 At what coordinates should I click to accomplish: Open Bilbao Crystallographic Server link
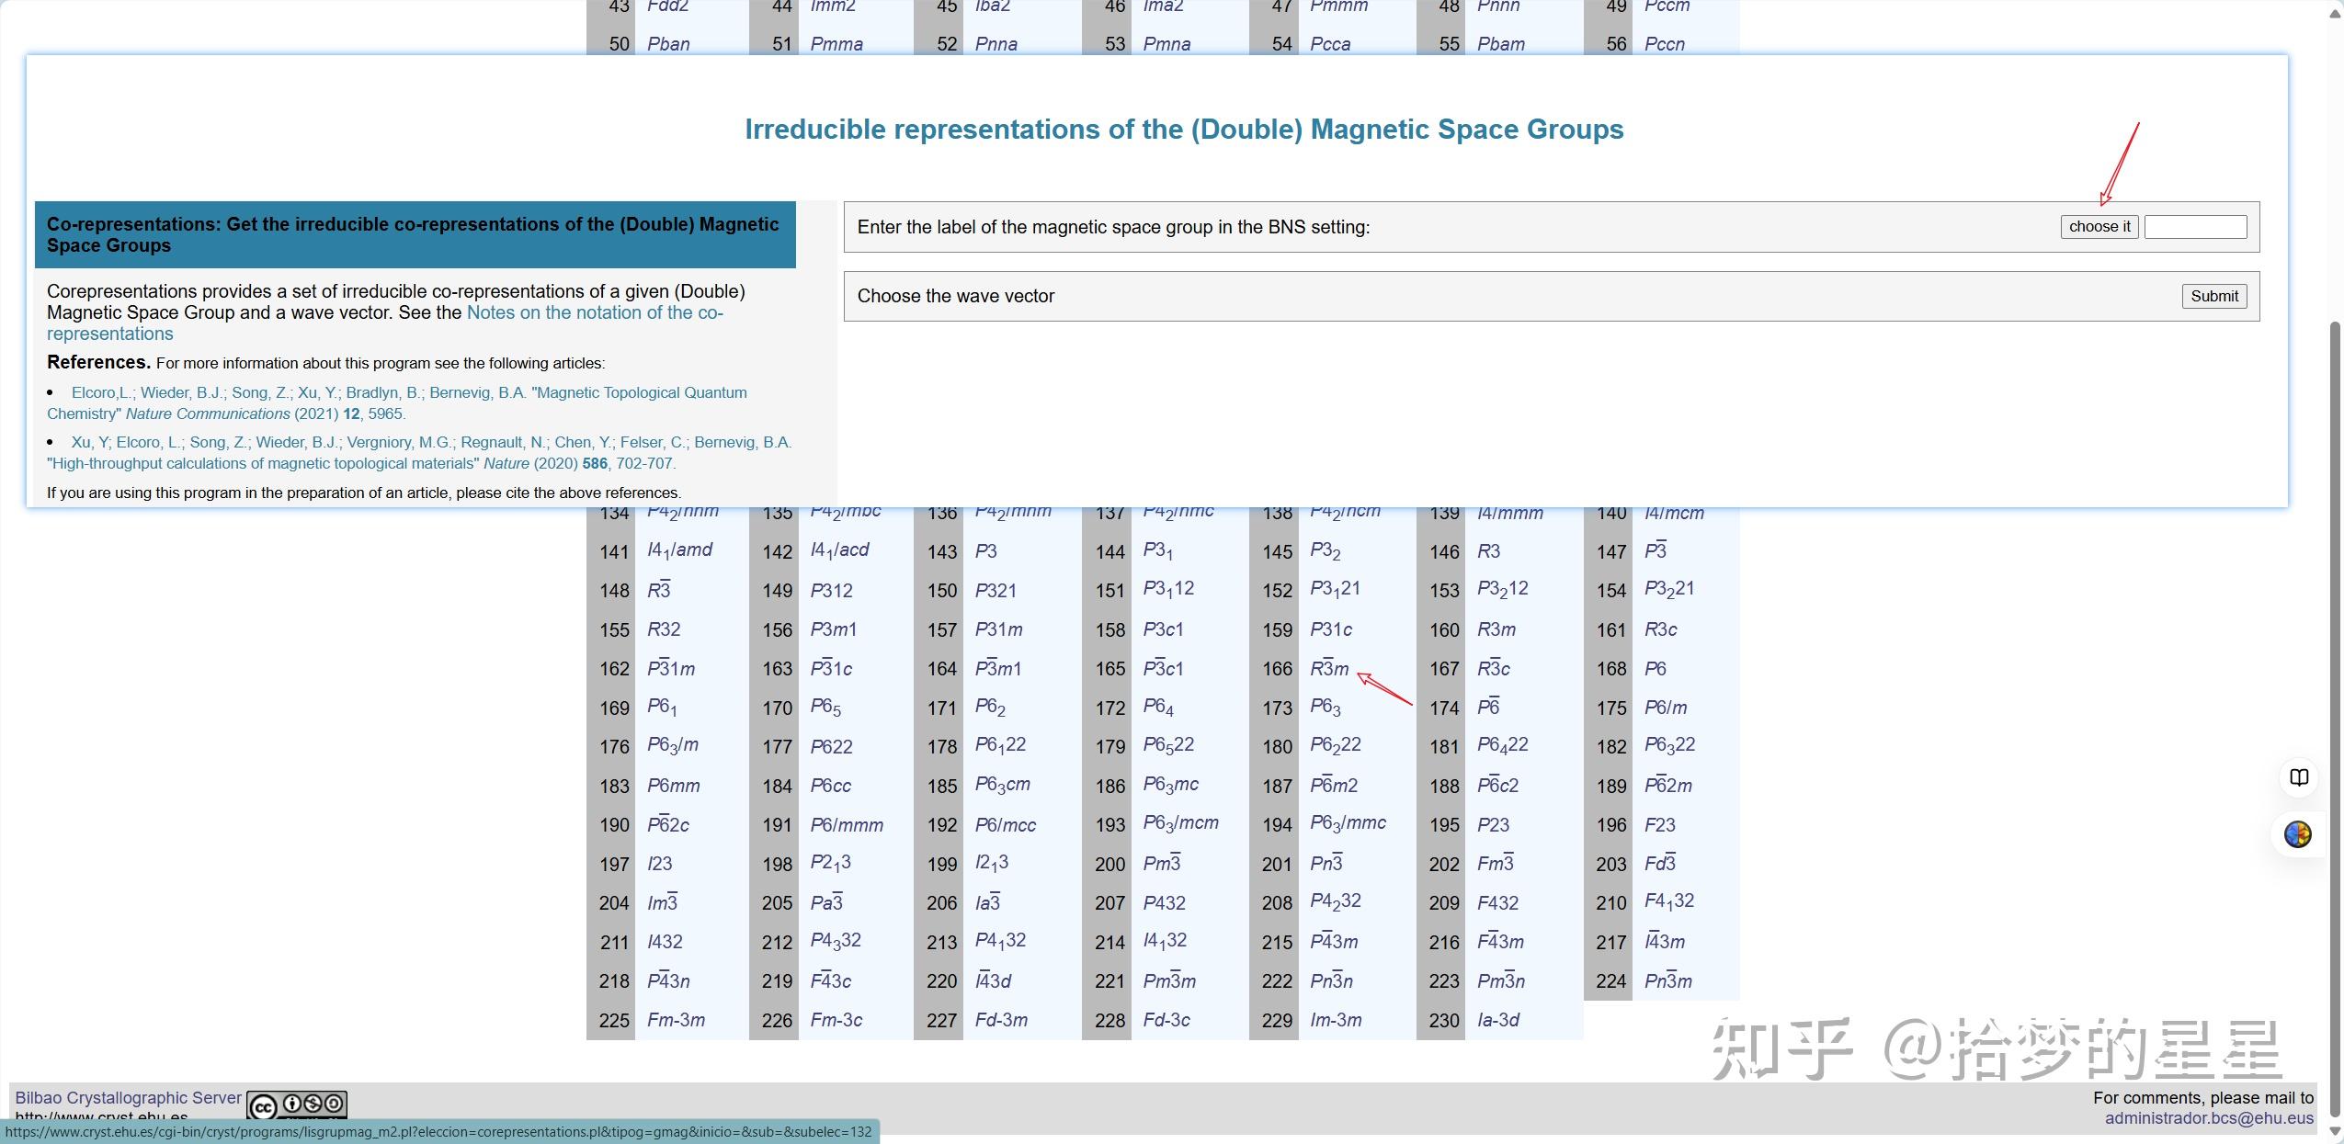pyautogui.click(x=128, y=1098)
